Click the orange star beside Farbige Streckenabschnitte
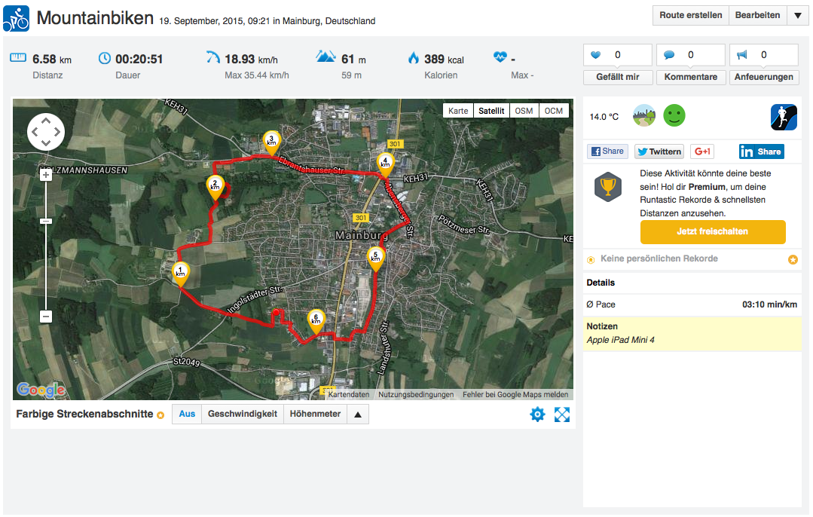The height and width of the screenshot is (517, 813). click(x=160, y=415)
